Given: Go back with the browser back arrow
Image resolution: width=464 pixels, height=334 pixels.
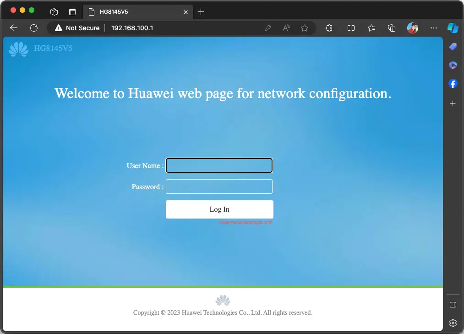Looking at the screenshot, I should click(14, 28).
